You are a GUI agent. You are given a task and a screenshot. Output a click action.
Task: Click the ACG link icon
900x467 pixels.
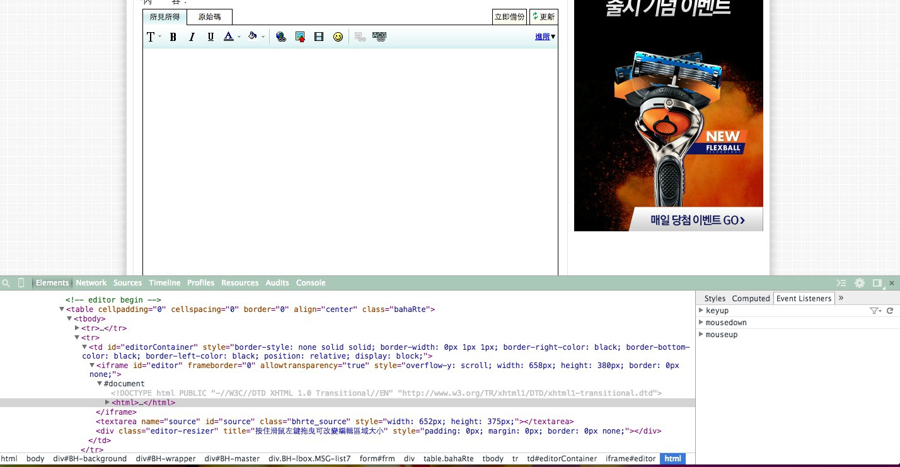pyautogui.click(x=379, y=37)
